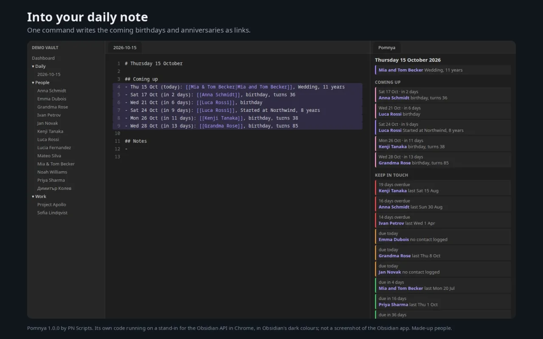
Task: Open Grandma Rose's birthday, turns 85 entry in Pomnya
Action: tap(443, 160)
